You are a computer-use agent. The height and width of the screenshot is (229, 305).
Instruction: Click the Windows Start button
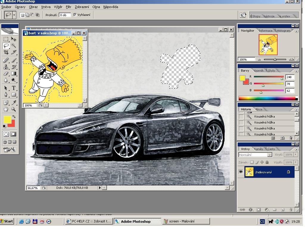7,221
